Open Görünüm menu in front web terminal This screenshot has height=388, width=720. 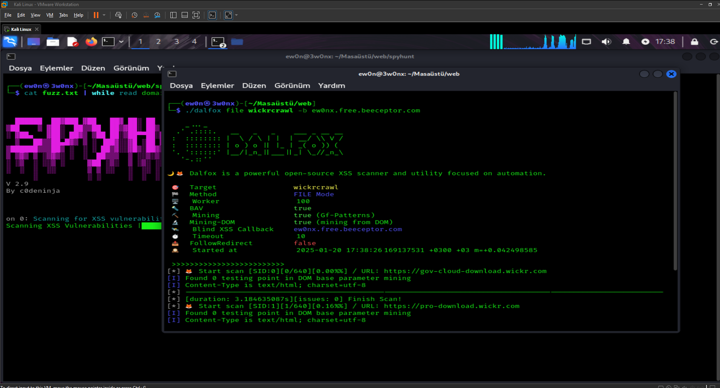click(x=292, y=85)
